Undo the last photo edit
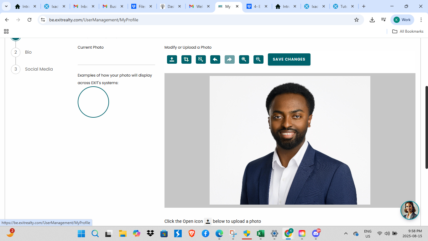The image size is (428, 241). (215, 59)
